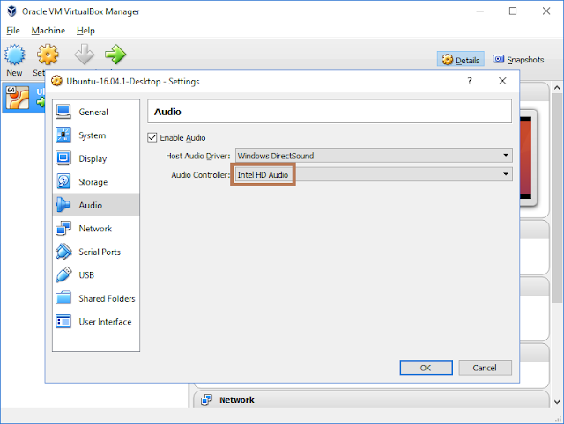This screenshot has height=424, width=564.
Task: Switch to the Snapshots view
Action: (519, 60)
